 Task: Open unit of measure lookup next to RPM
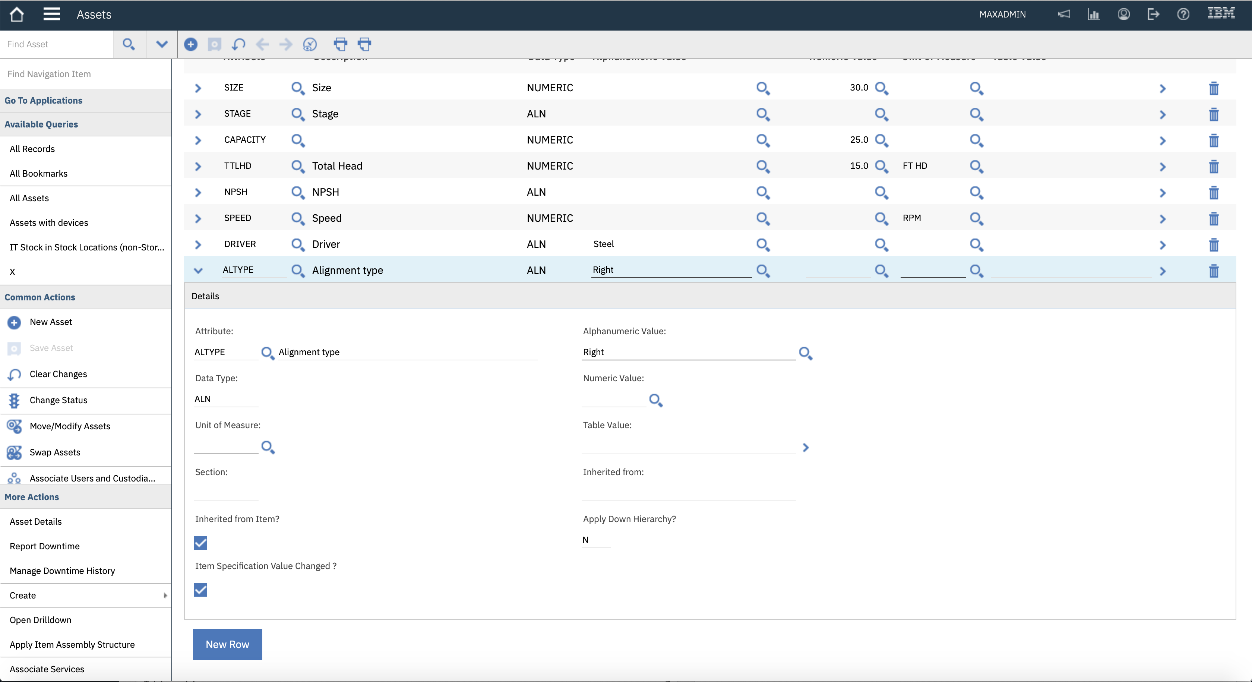click(976, 218)
